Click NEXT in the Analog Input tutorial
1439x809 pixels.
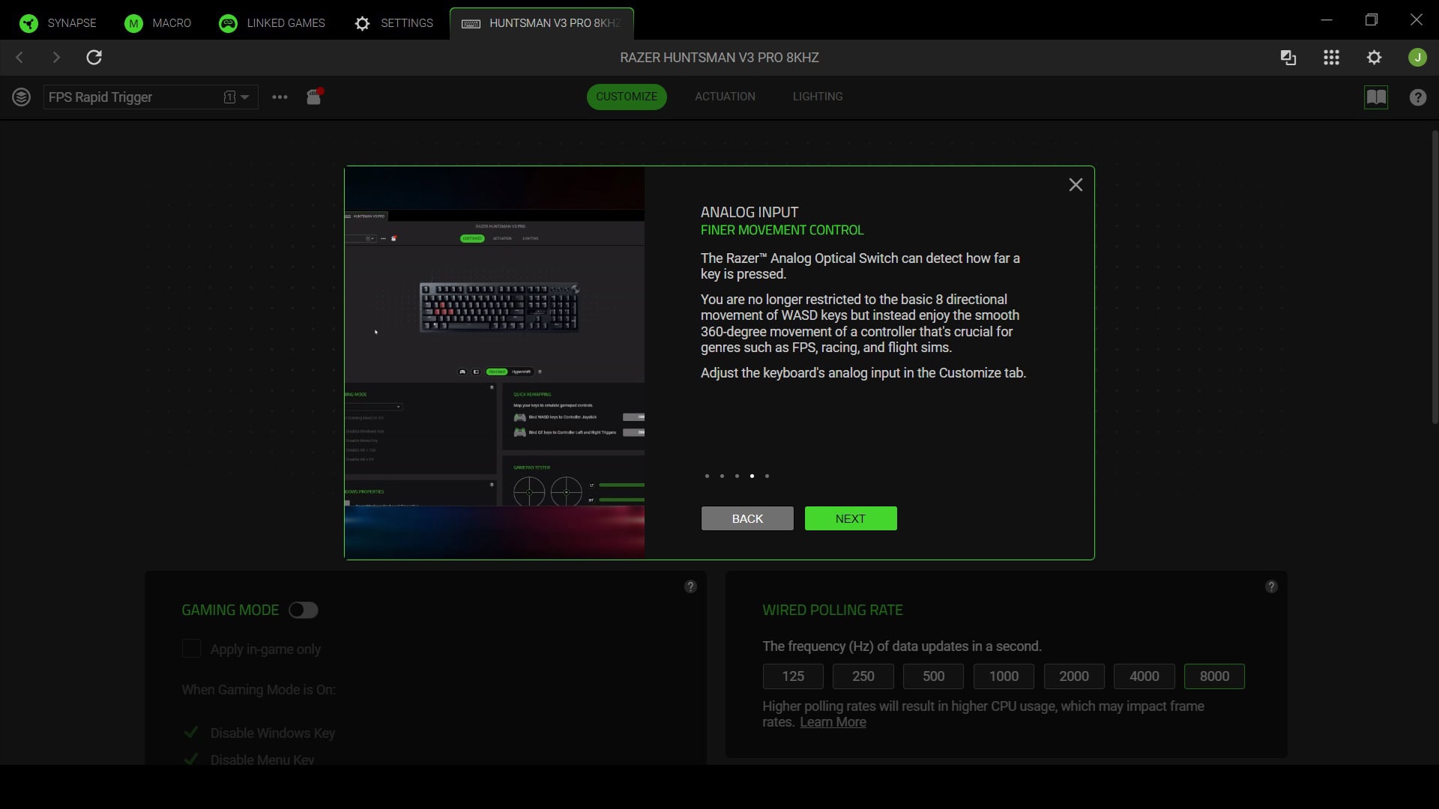coord(850,518)
